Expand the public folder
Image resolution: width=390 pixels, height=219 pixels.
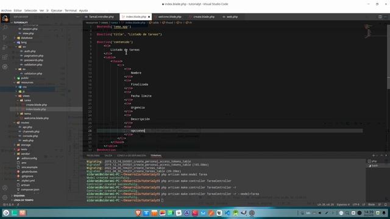point(24,78)
